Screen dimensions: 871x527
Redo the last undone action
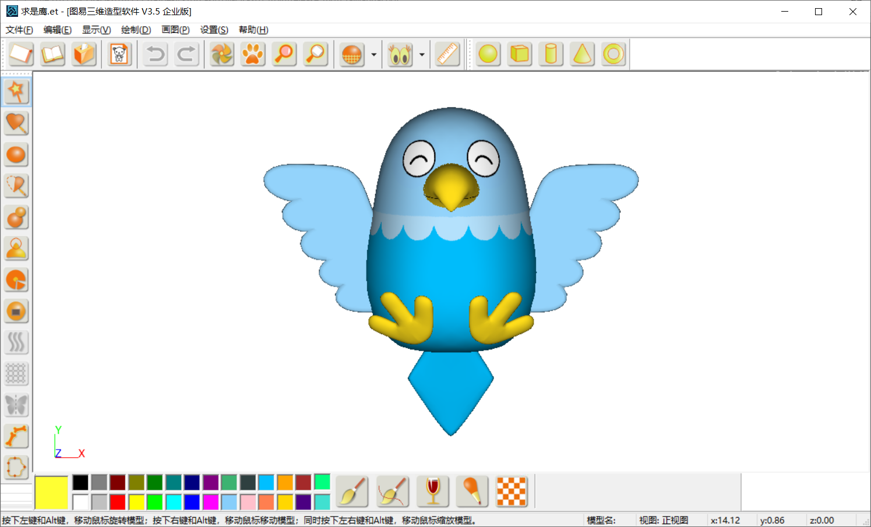(x=187, y=55)
